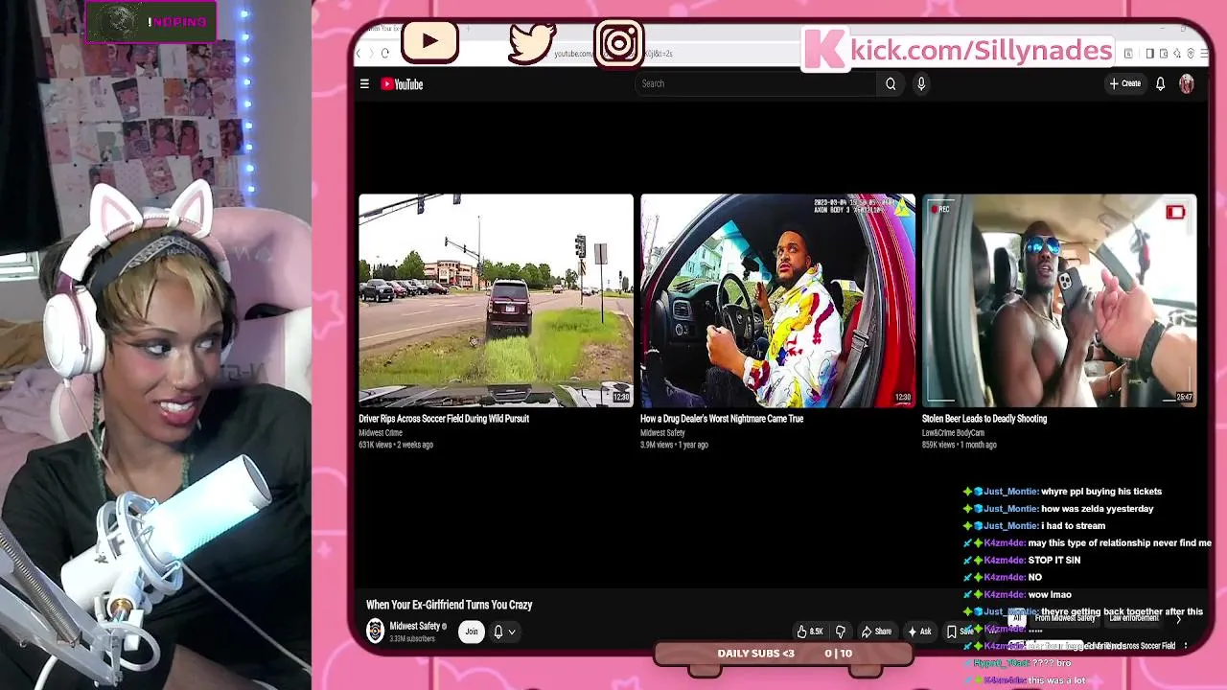This screenshot has width=1227, height=690.
Task: Open 'Driver Rips Across Soccer Field During Wild Pursuit'
Action: coord(444,419)
